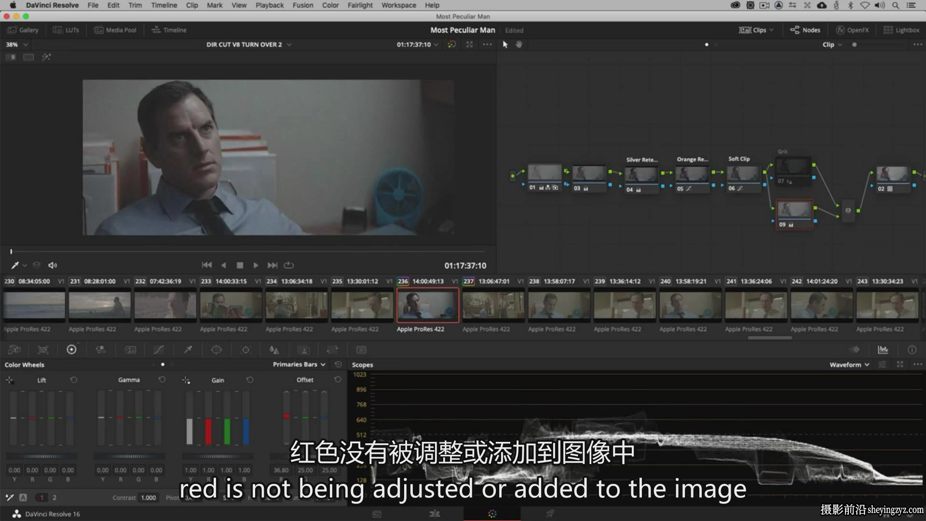Mute the viewer audio
Screen dimensions: 926x521
point(53,265)
